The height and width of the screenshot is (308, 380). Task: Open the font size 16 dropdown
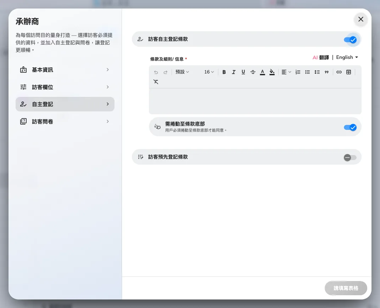click(209, 72)
